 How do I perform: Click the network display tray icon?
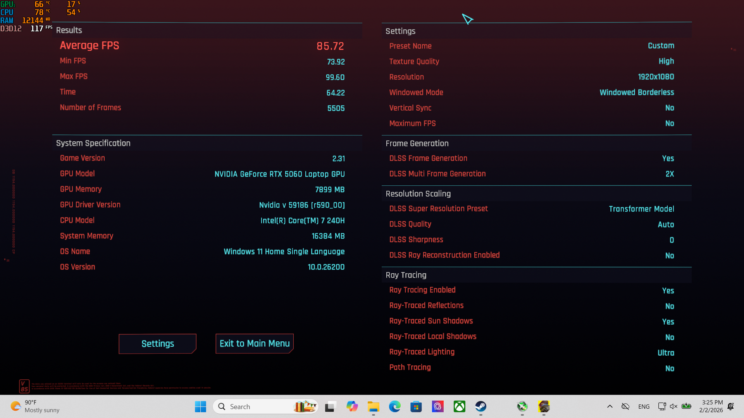click(x=661, y=406)
